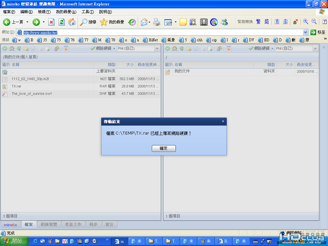Click right pane new folder icon
328x246 pixels.
pos(189,49)
